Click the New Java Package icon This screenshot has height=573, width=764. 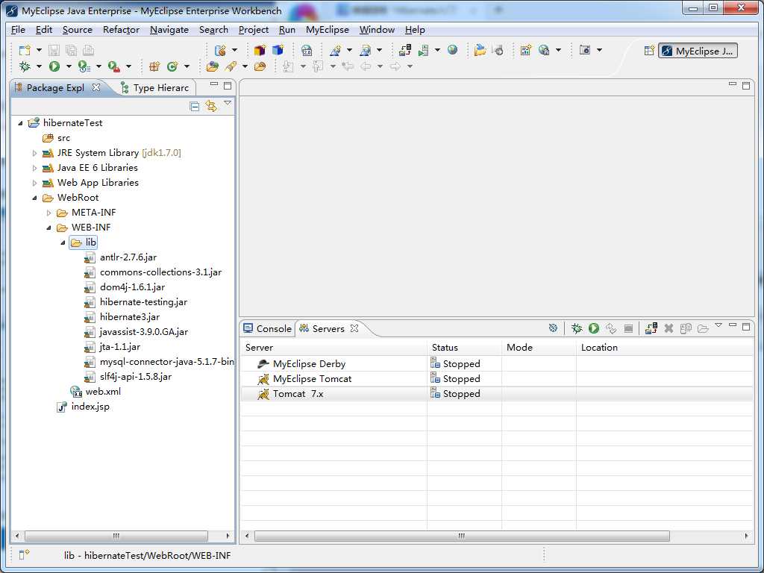154,66
